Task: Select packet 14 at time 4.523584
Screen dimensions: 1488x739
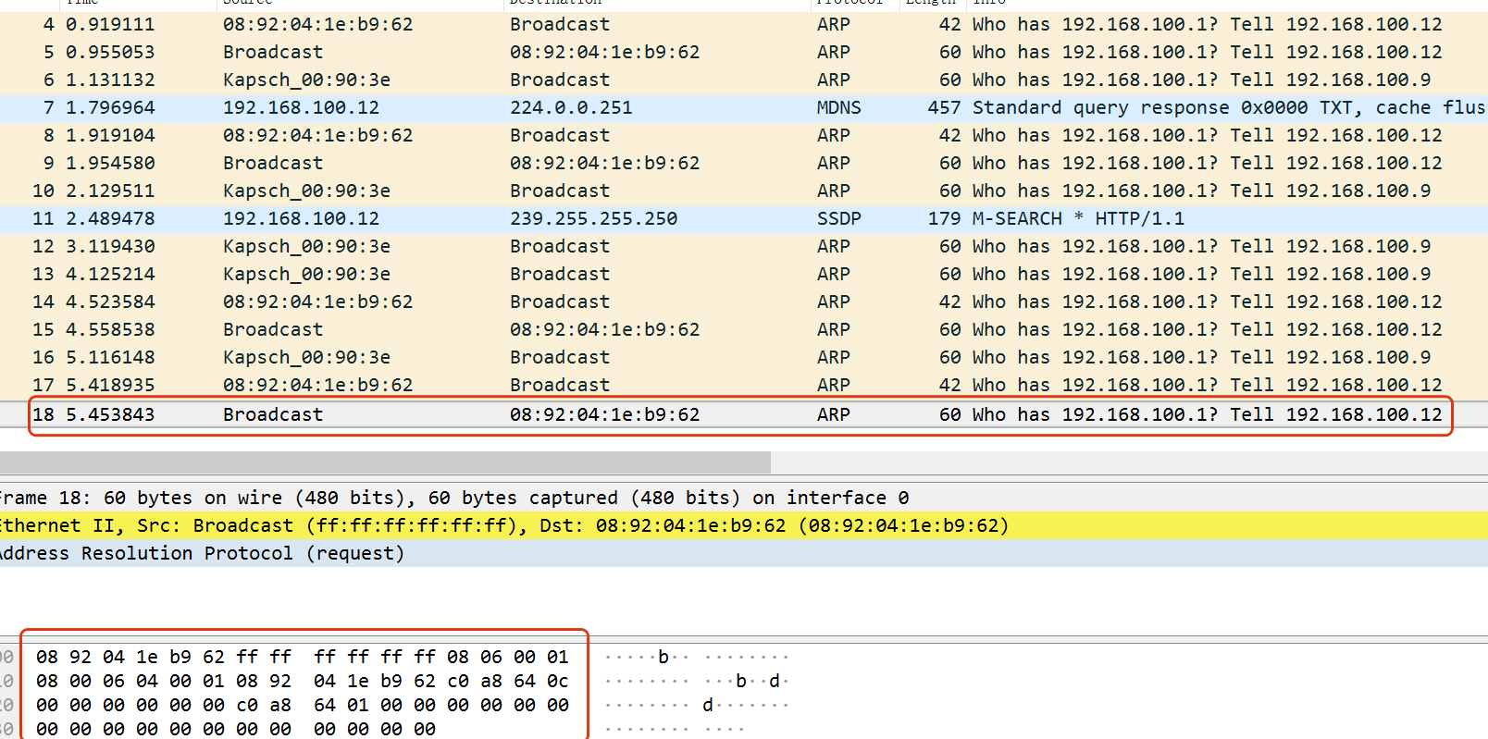Action: [744, 302]
